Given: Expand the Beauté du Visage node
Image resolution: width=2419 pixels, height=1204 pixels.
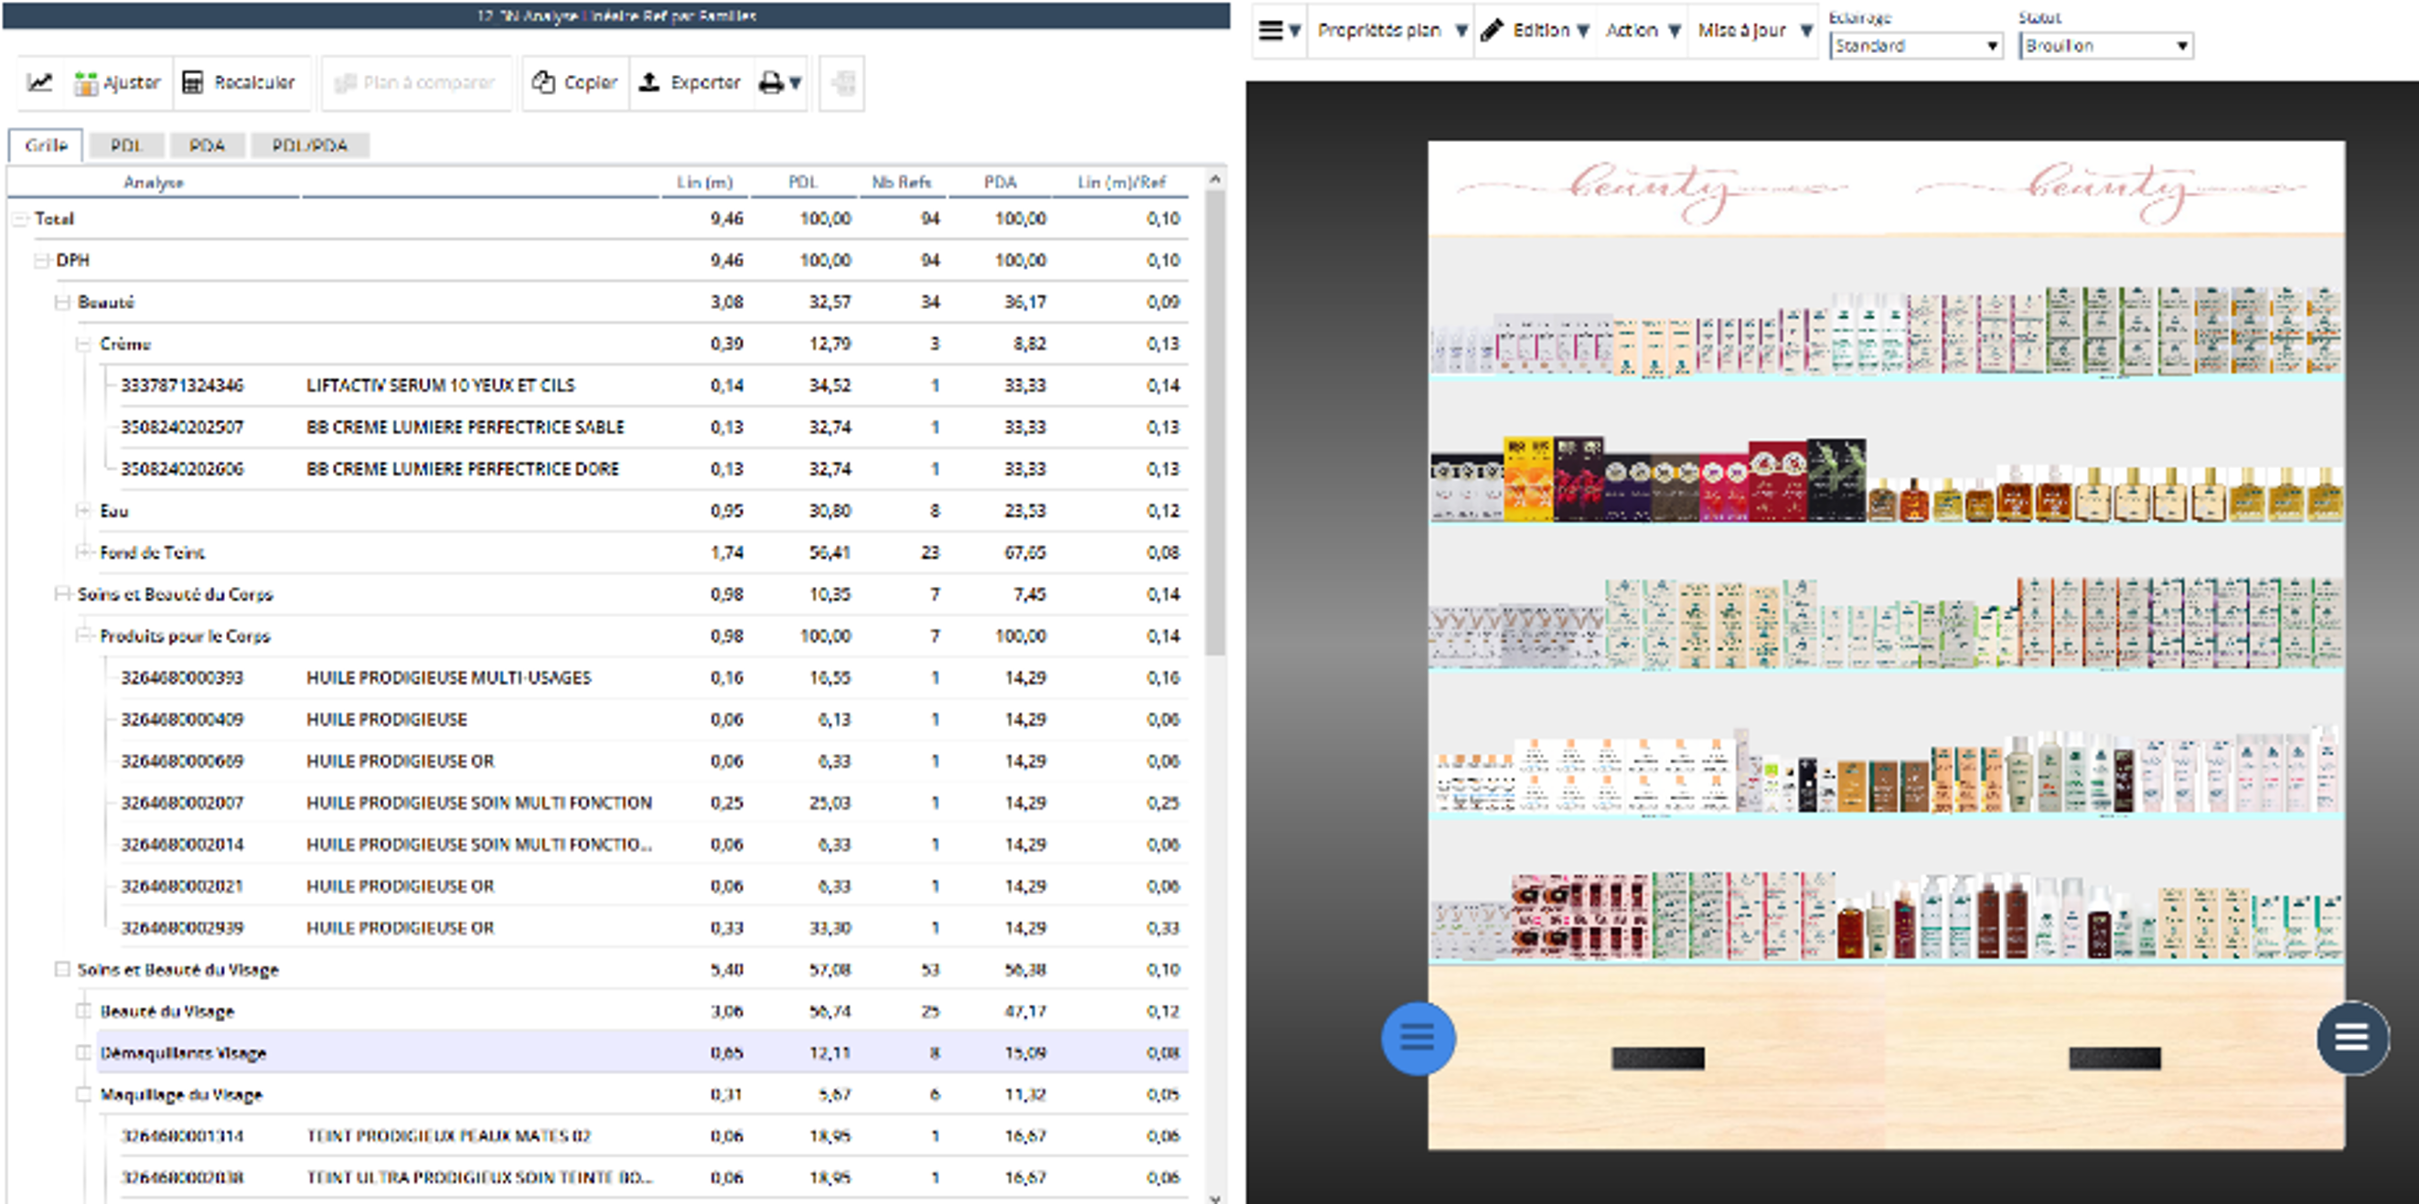Looking at the screenshot, I should click(x=83, y=1012).
